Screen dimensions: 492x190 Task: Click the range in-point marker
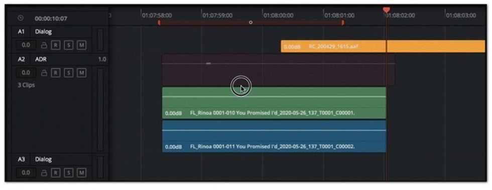click(x=159, y=23)
